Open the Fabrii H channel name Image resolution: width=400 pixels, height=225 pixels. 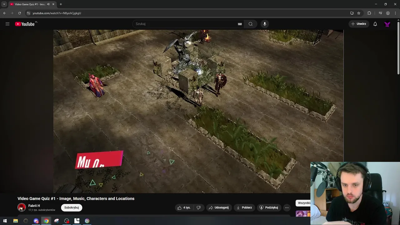click(x=34, y=206)
